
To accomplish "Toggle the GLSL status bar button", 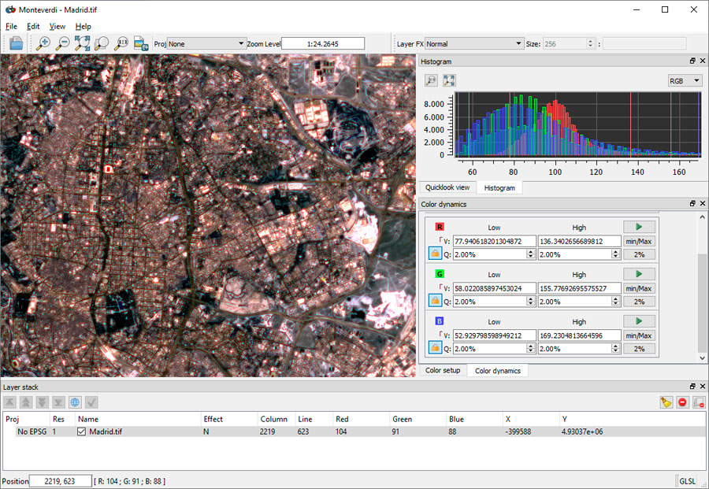I will (x=687, y=481).
